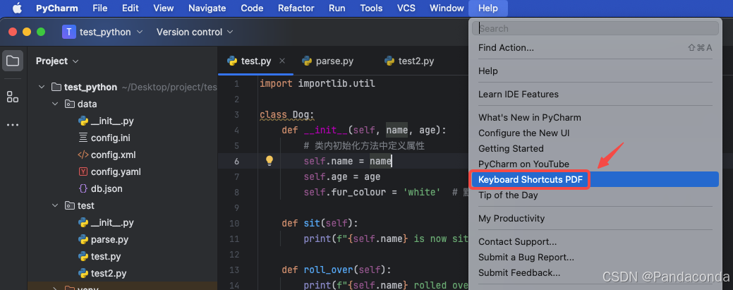Select My Productivity
The image size is (733, 290).
pos(594,219)
